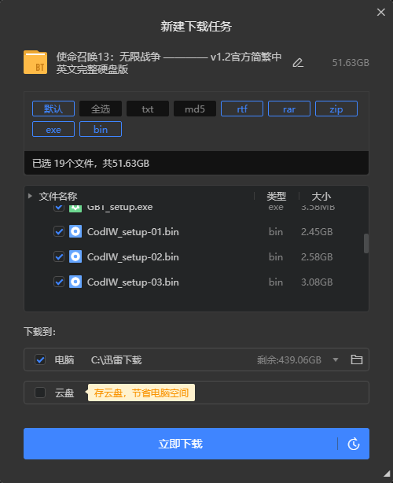Select the 全选 filter
This screenshot has width=393, height=483.
tap(101, 109)
